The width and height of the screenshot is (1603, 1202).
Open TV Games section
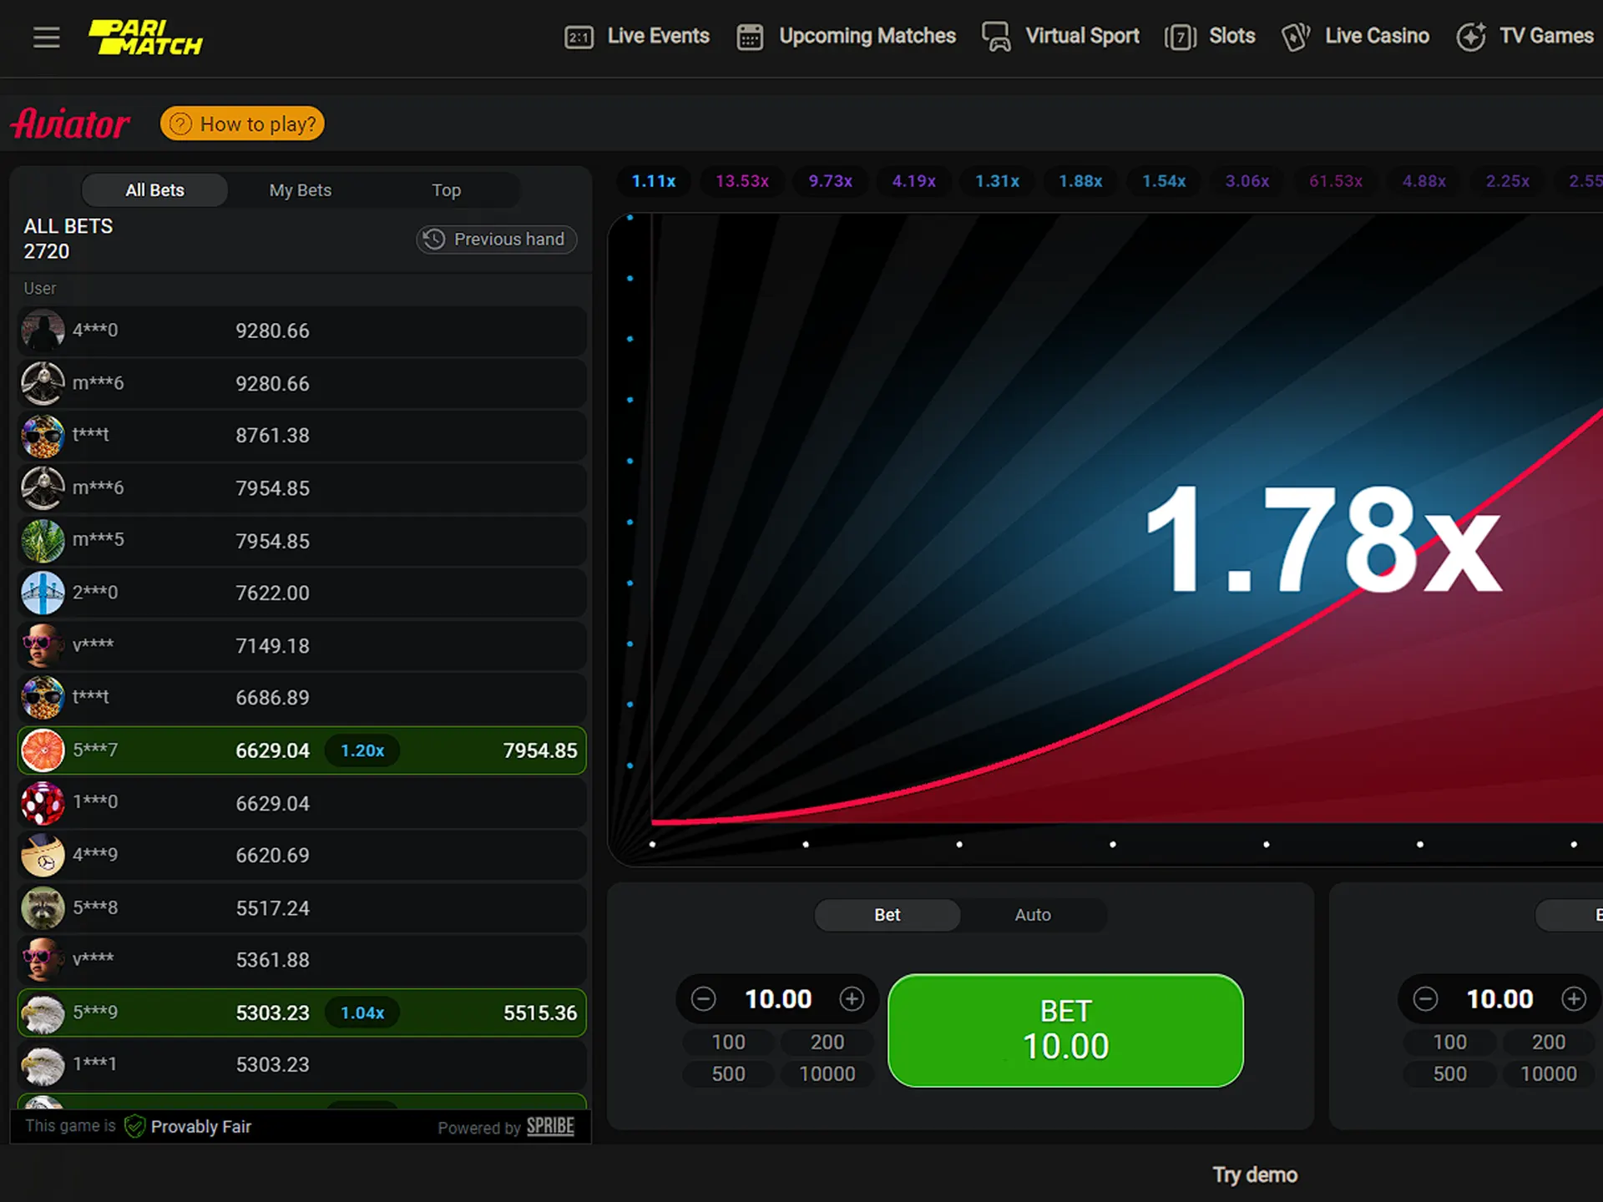tap(1525, 37)
